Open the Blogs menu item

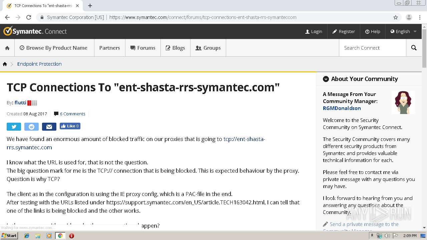[x=175, y=48]
